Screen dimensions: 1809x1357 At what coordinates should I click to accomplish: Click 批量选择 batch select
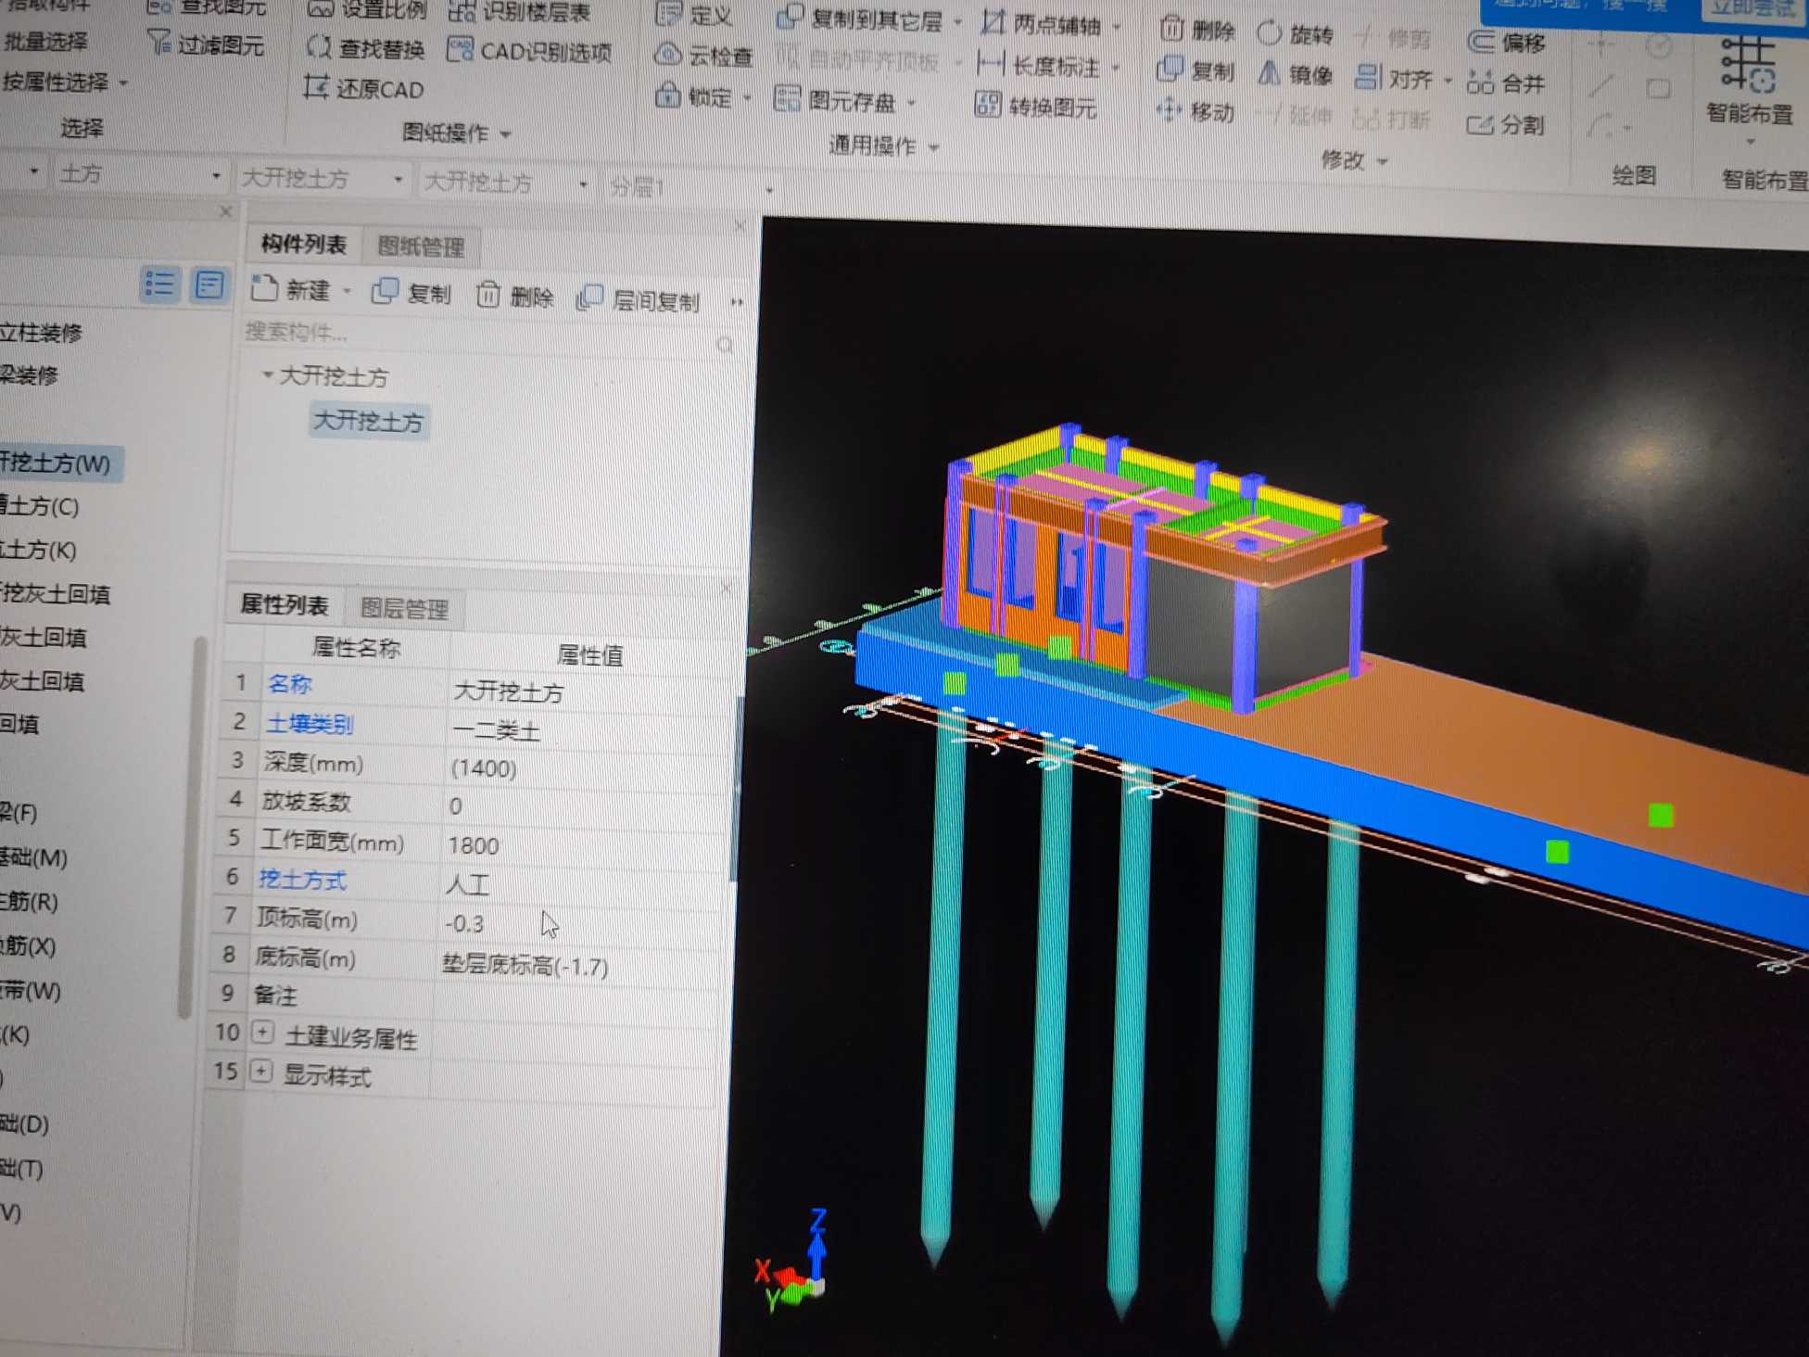click(44, 42)
